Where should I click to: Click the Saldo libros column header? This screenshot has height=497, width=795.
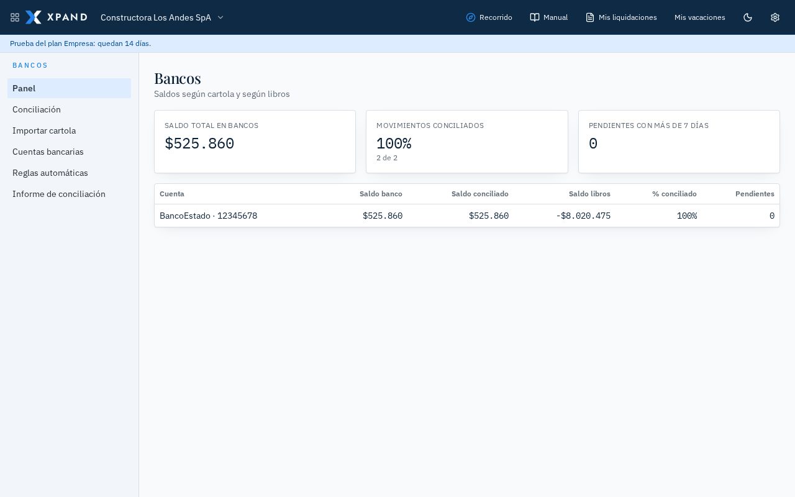pyautogui.click(x=589, y=194)
